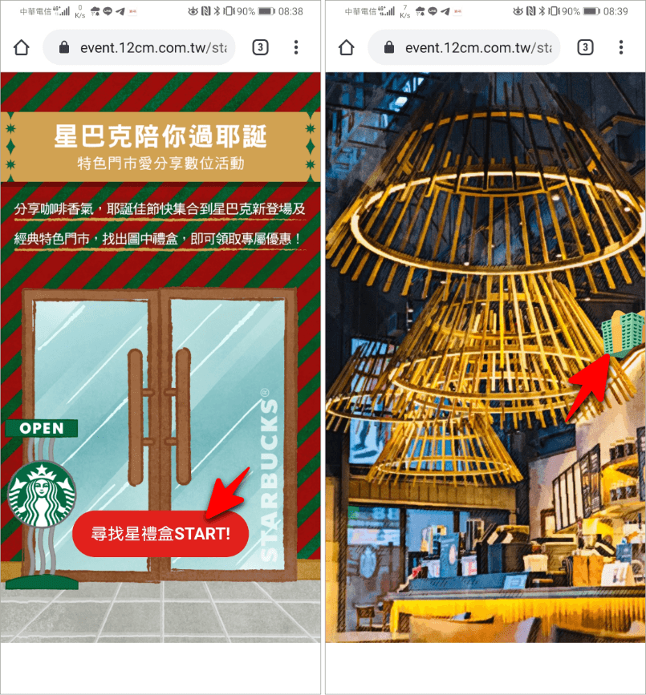
Task: Tap the green gift box in the store photo
Action: [x=624, y=333]
